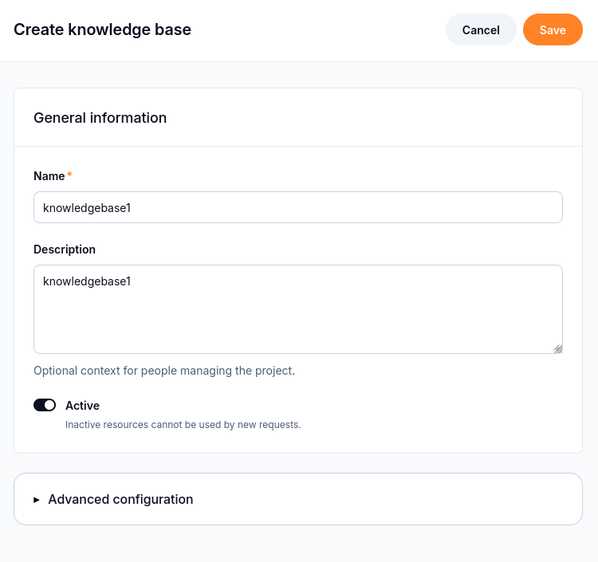Click the Description textarea resize handle
598x562 pixels.
point(558,349)
